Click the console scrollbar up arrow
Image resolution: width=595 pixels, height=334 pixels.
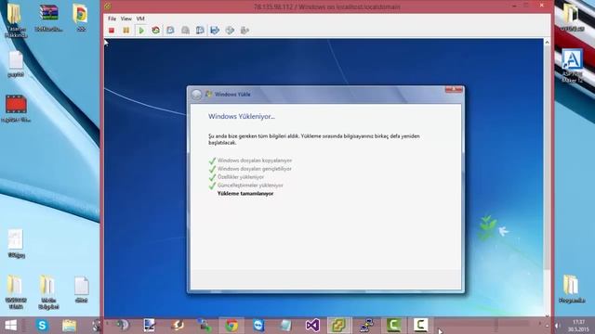click(x=547, y=42)
